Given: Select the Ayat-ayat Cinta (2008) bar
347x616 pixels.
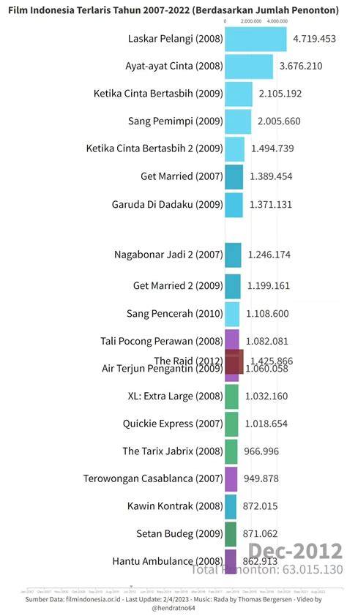Looking at the screenshot, I should coord(249,67).
